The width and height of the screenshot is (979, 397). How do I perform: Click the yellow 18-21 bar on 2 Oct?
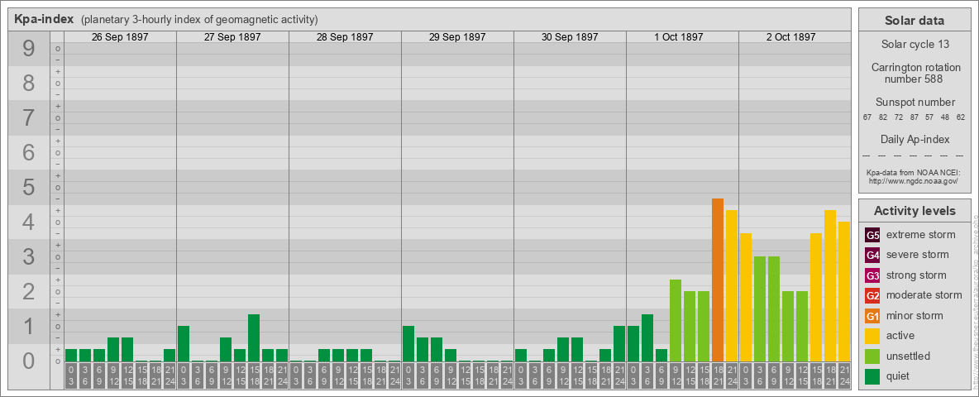[830, 286]
